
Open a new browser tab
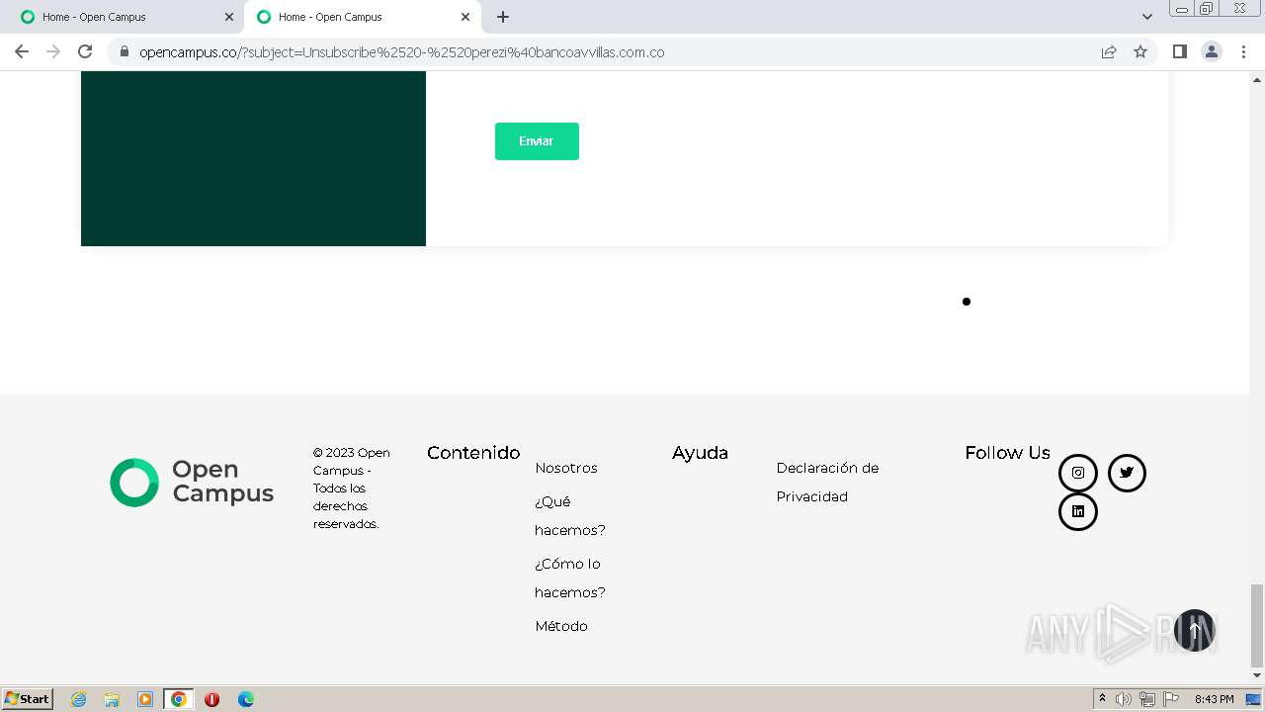(x=503, y=17)
